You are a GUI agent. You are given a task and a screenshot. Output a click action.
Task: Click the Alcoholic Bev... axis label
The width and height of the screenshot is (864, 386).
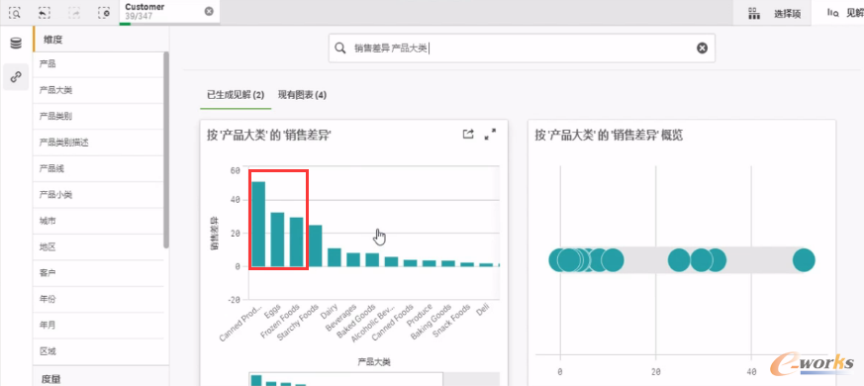coord(374,322)
